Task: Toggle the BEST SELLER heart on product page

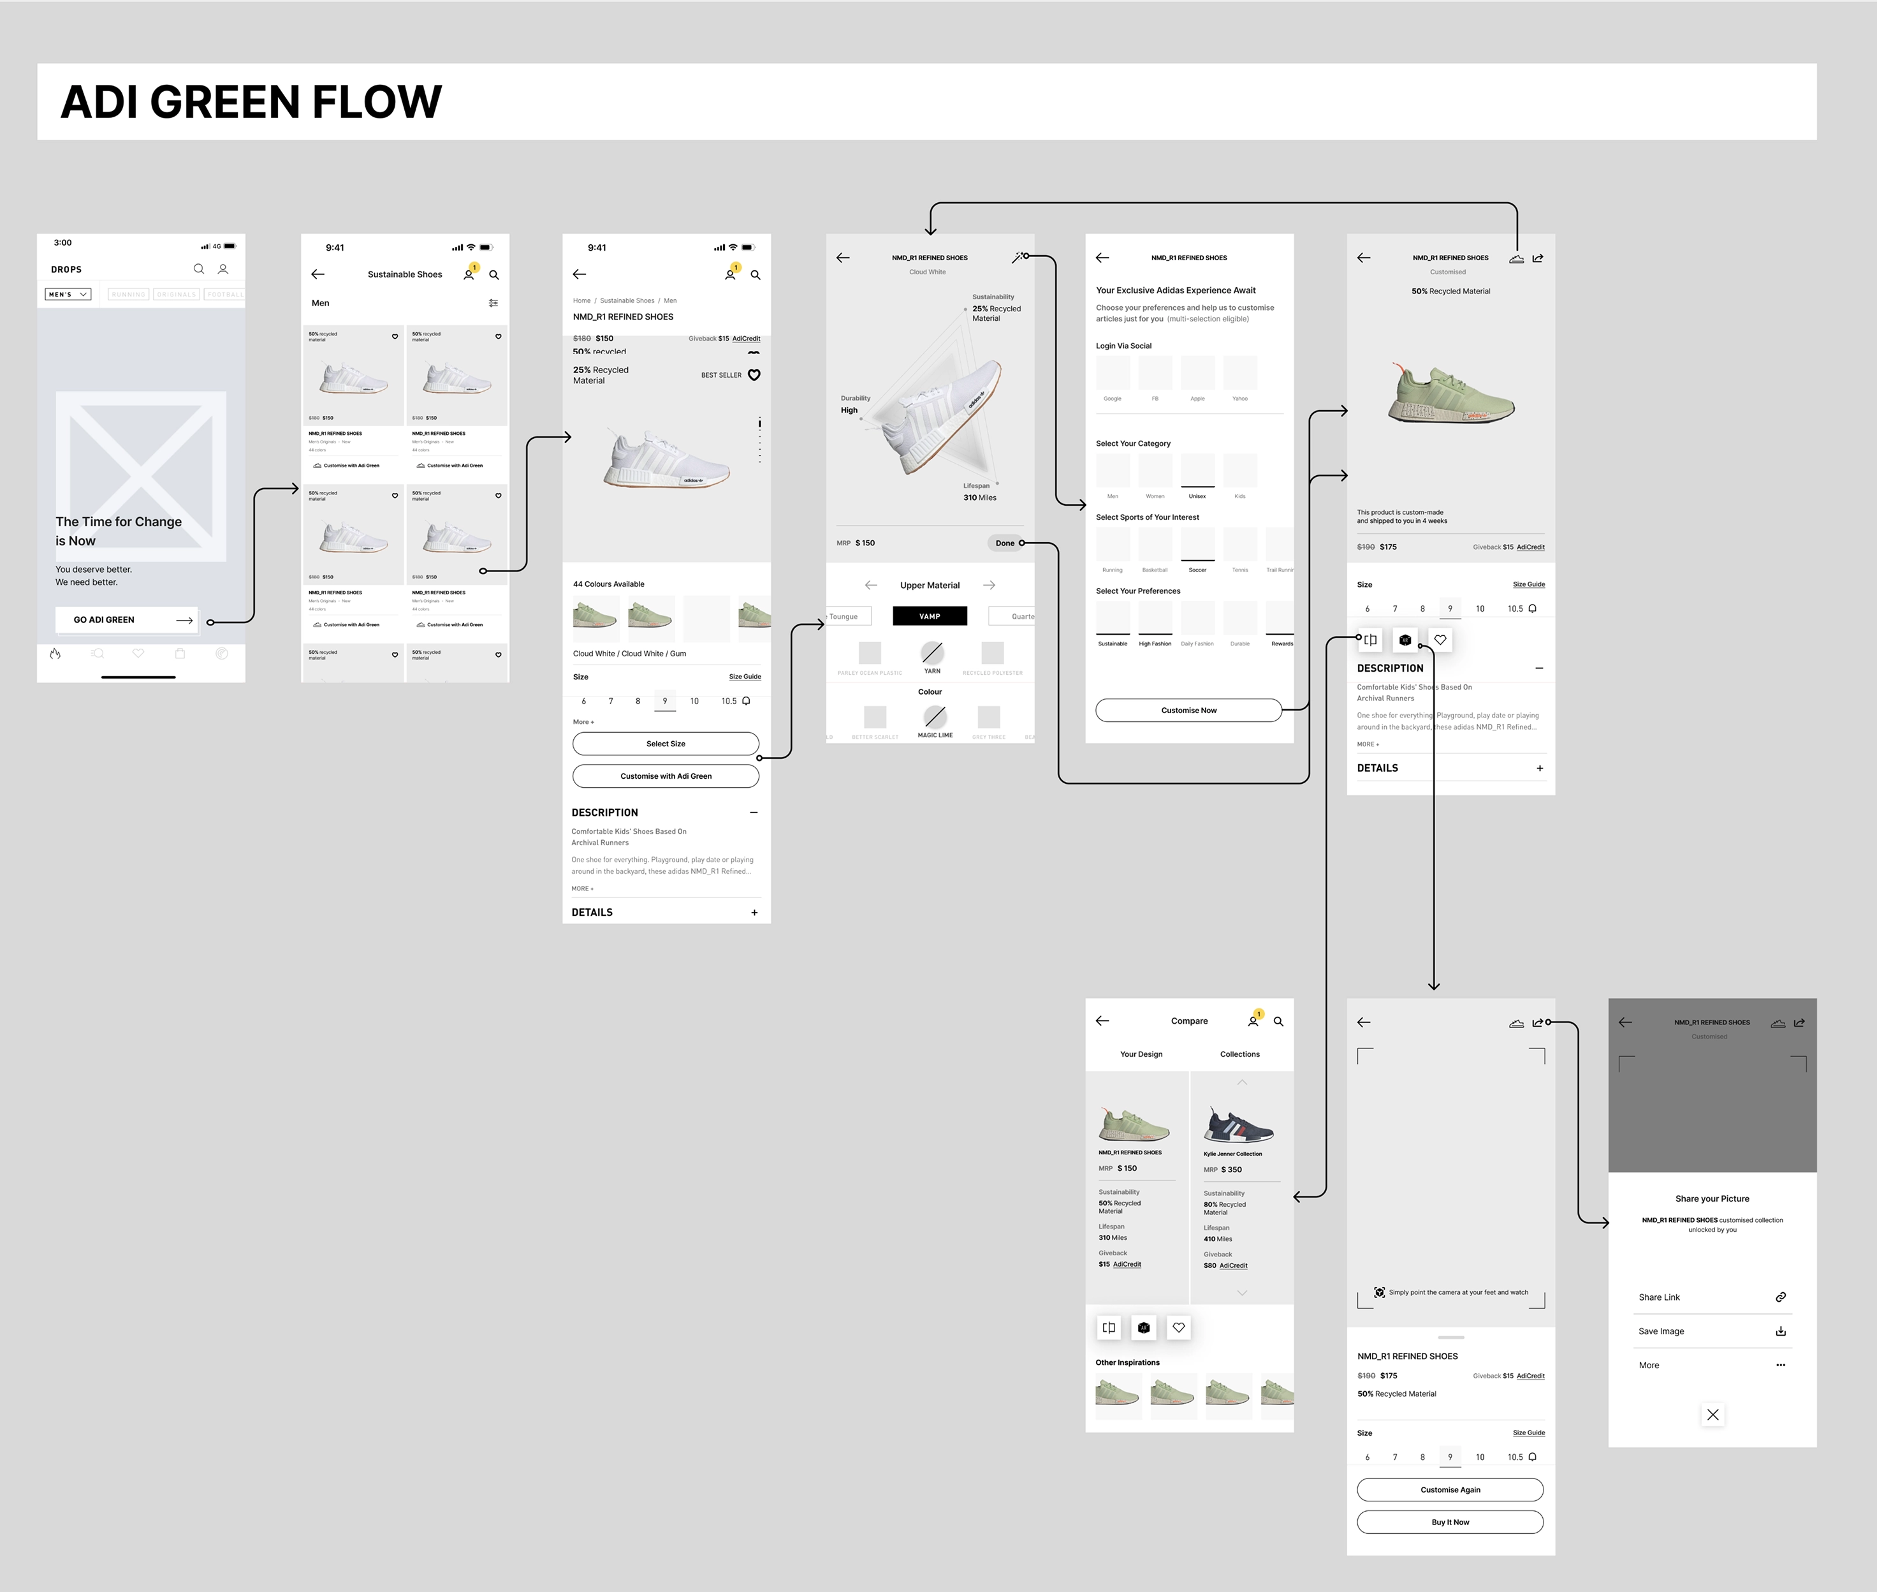Action: tap(755, 376)
